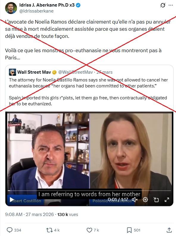Open Idriss Aberkane's profile avatar
This screenshot has height=236, width=176.
[x=11, y=8]
